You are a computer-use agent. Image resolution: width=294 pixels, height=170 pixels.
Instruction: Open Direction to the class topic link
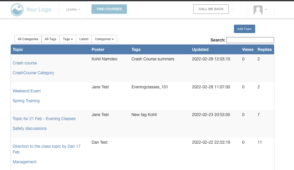[x=46, y=146]
